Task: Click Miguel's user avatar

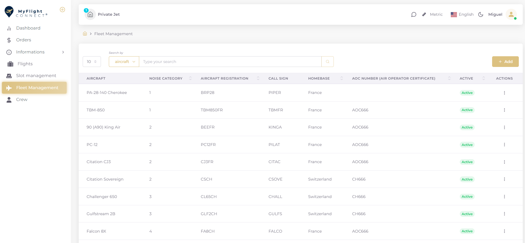Action: [x=511, y=14]
